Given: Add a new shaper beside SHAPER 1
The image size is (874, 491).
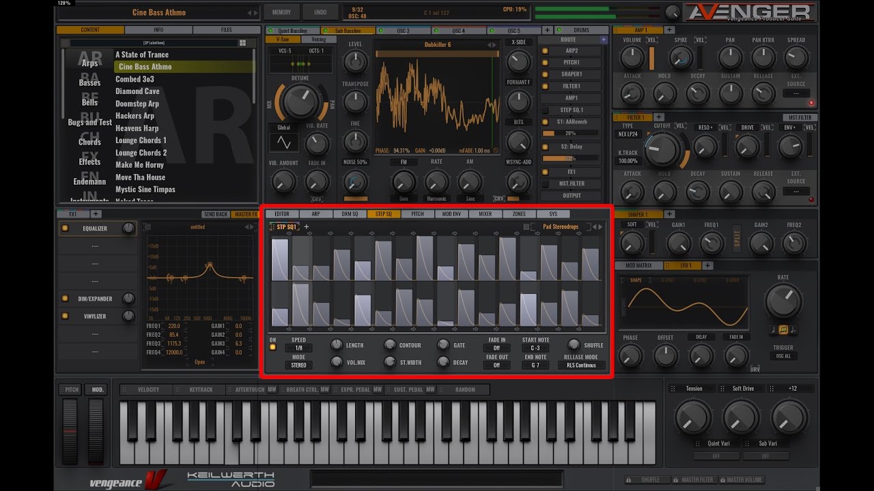Looking at the screenshot, I should [669, 214].
